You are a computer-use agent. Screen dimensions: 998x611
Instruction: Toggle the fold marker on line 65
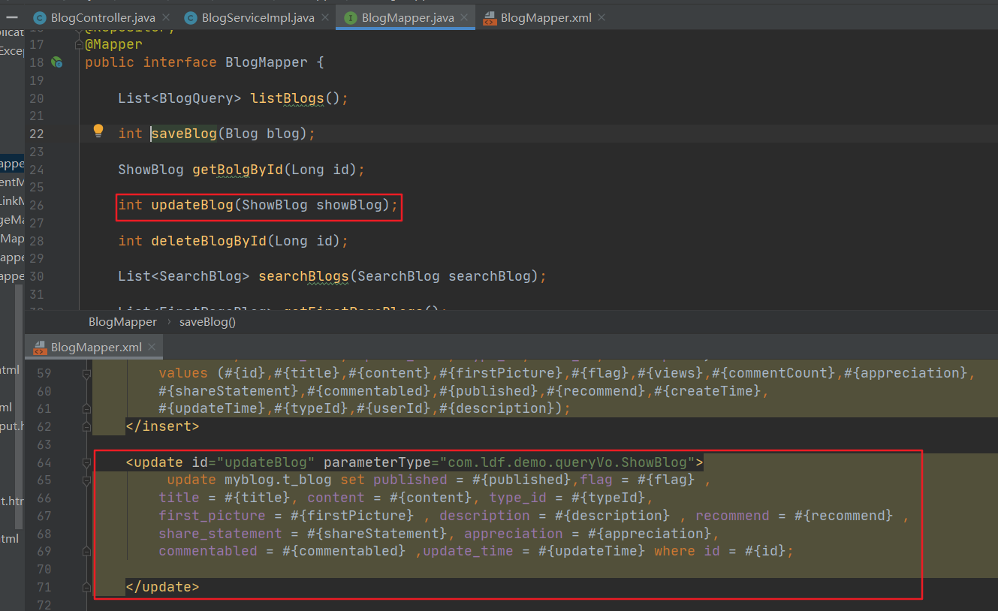(87, 480)
